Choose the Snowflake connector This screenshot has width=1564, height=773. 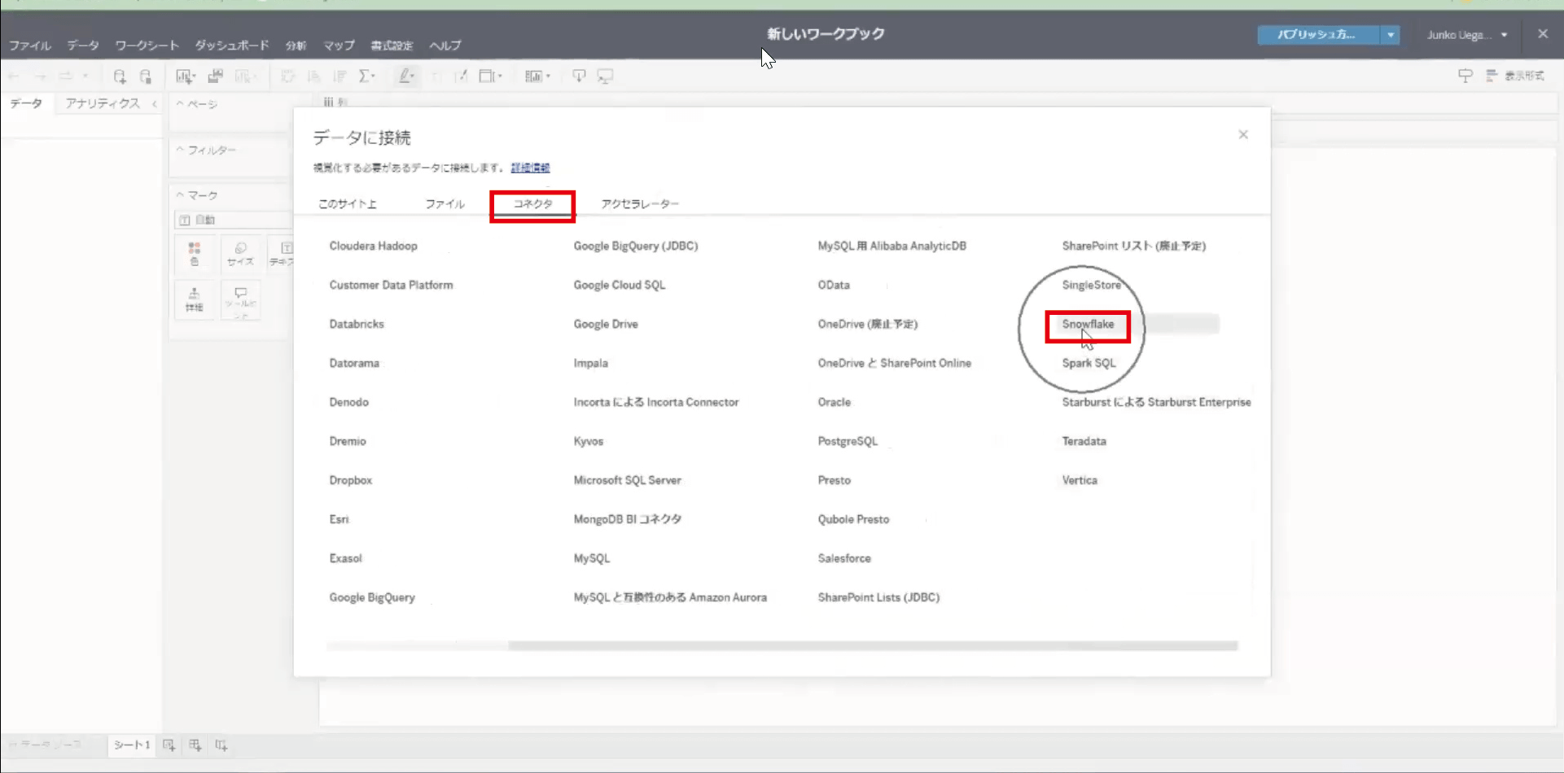pyautogui.click(x=1088, y=325)
